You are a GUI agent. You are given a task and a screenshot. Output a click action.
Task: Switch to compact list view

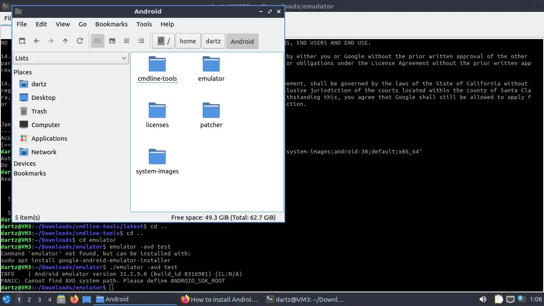(x=127, y=41)
